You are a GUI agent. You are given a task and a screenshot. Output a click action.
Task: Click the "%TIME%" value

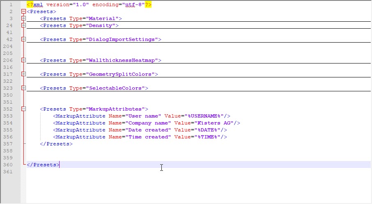click(207, 137)
